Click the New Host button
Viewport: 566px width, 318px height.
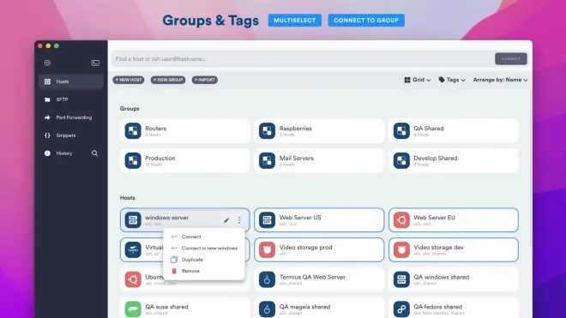[129, 80]
